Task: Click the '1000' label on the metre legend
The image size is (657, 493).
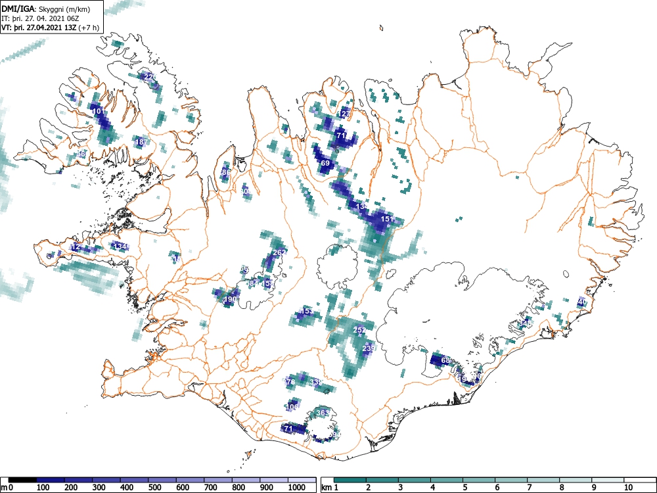Action: pos(297,487)
